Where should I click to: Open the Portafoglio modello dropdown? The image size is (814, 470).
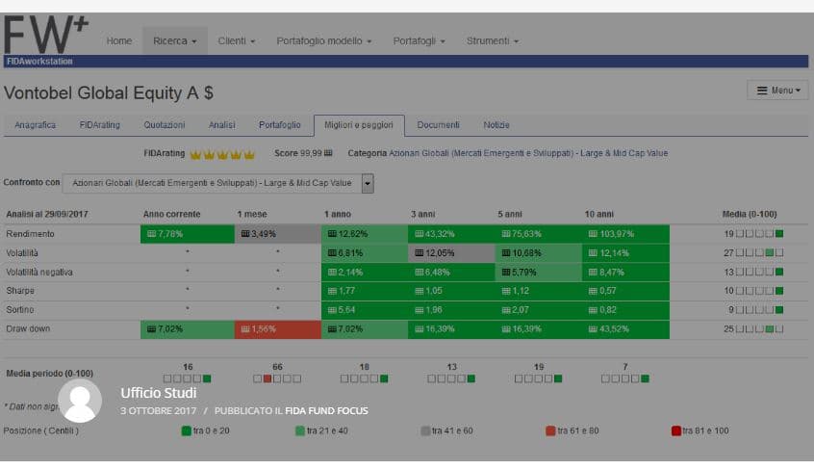coord(324,40)
